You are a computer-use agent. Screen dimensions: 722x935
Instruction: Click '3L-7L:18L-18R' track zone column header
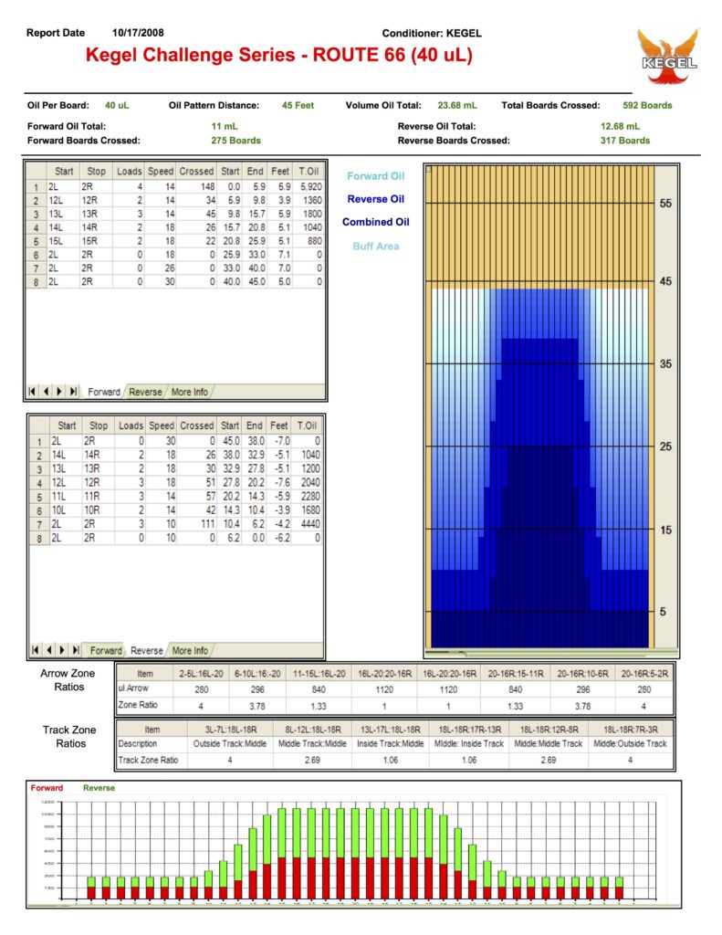click(231, 730)
